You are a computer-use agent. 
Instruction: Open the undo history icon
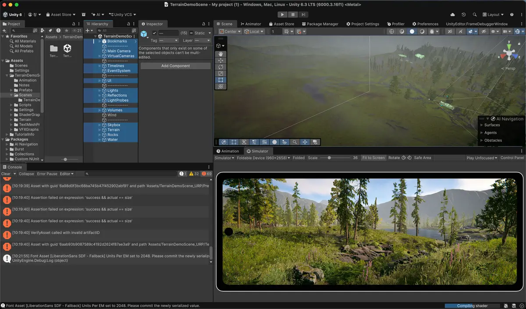464,15
